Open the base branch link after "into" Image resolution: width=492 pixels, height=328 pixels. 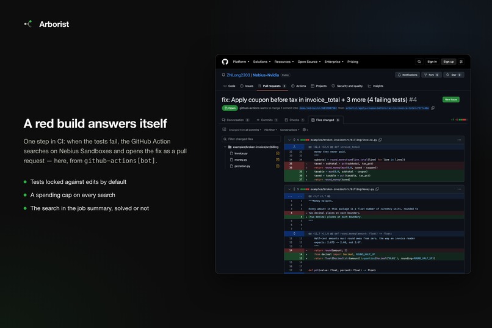tap(318, 108)
